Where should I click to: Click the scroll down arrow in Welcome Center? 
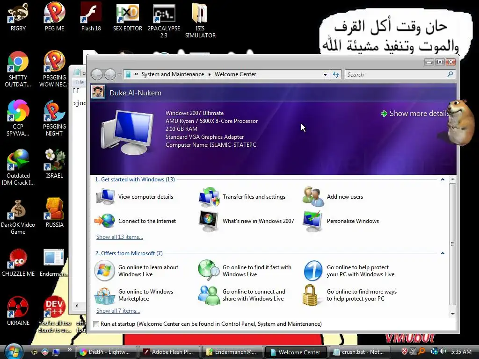(x=453, y=314)
